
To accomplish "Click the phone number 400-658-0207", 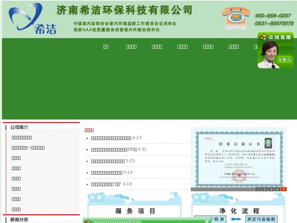I will [273, 16].
